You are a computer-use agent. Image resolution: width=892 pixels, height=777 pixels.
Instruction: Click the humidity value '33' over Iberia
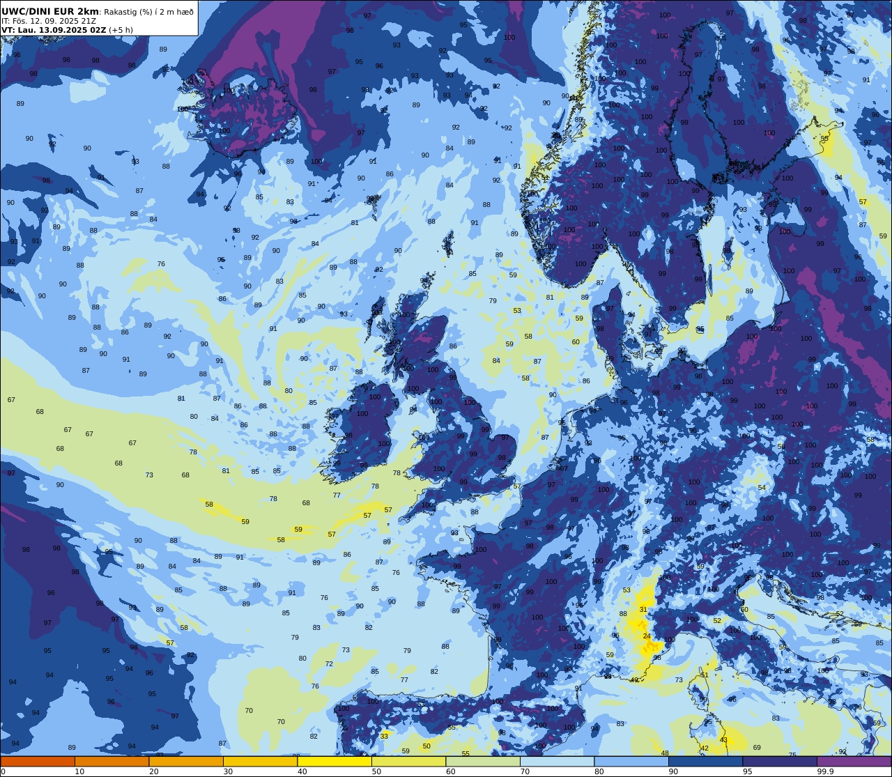384,736
